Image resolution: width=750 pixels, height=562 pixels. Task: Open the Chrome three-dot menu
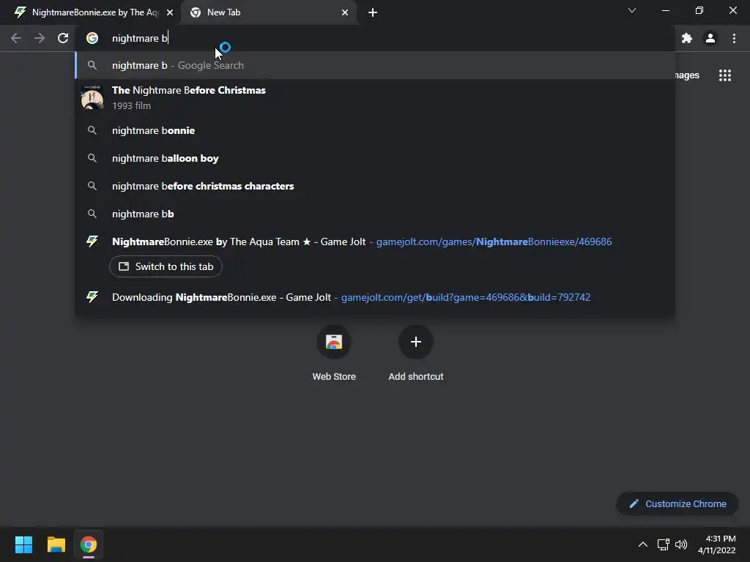pos(734,38)
